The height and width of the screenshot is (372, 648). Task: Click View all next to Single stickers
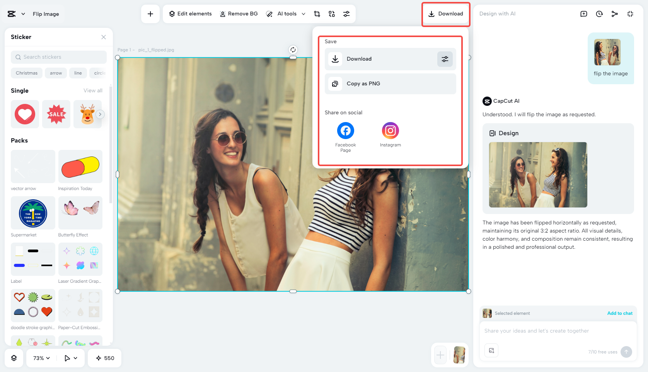pyautogui.click(x=93, y=90)
